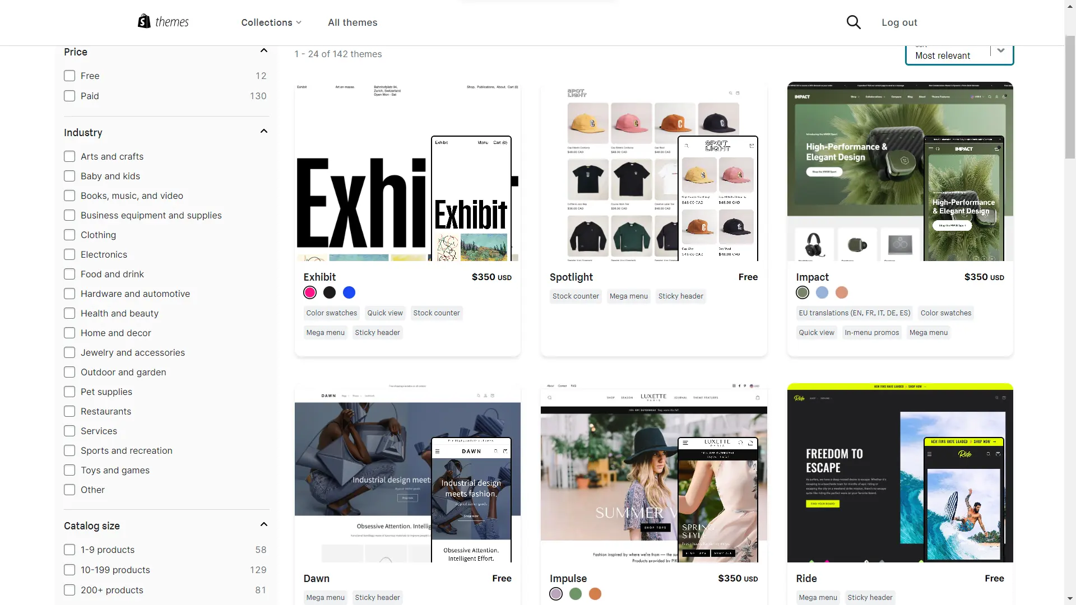
Task: Click the search icon in the header
Action: click(x=854, y=22)
